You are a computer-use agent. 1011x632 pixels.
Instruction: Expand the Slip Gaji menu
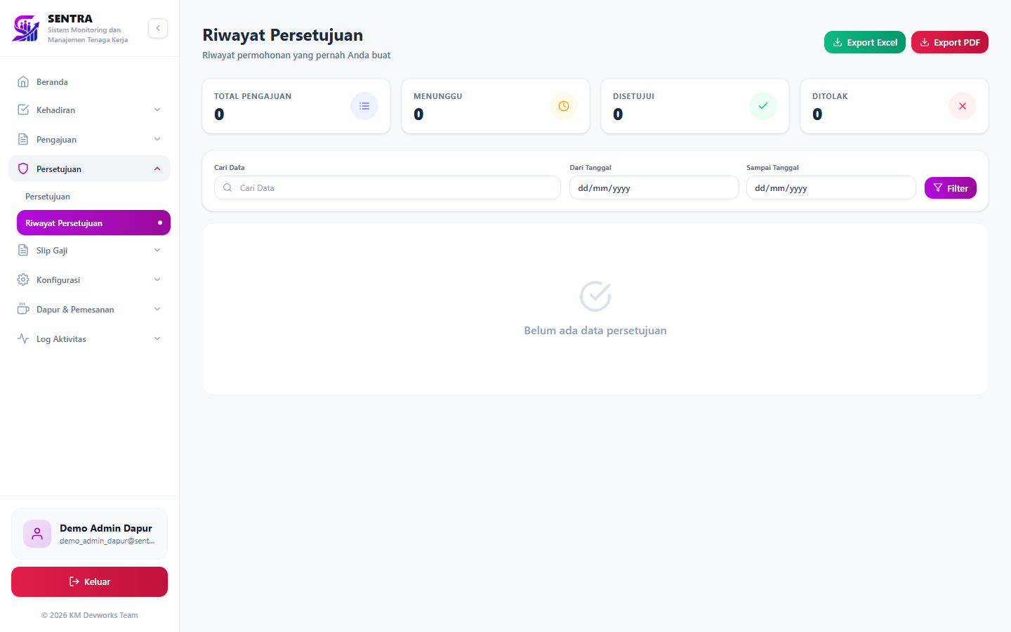pyautogui.click(x=89, y=250)
